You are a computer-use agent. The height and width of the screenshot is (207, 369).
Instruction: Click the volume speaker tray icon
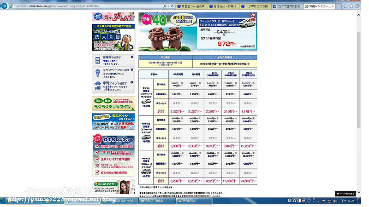point(335,201)
